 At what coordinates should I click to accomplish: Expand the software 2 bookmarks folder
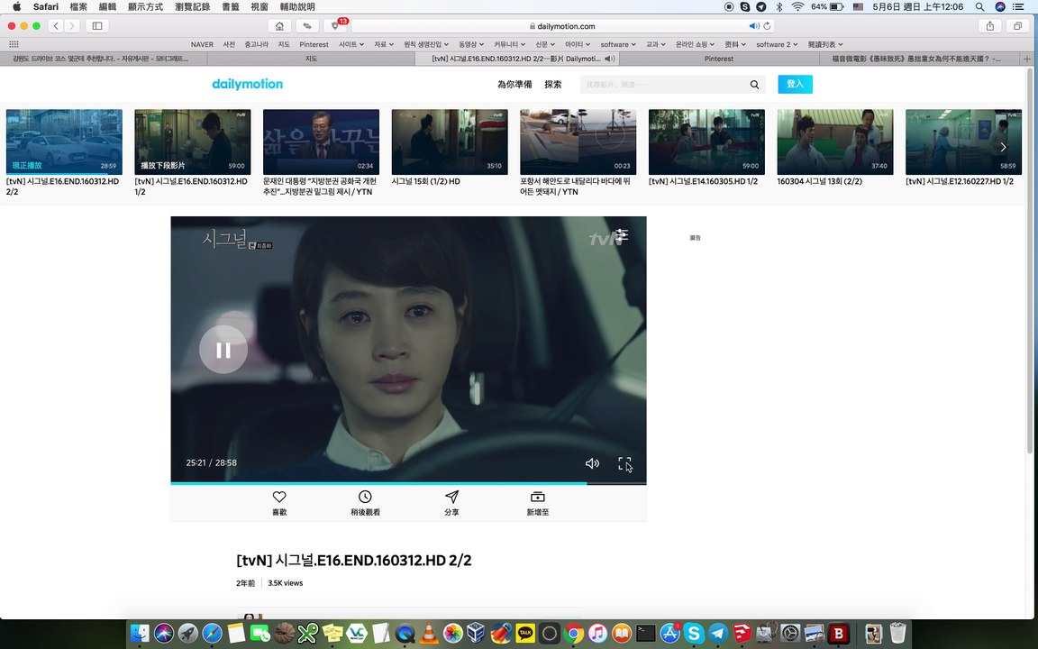click(778, 44)
